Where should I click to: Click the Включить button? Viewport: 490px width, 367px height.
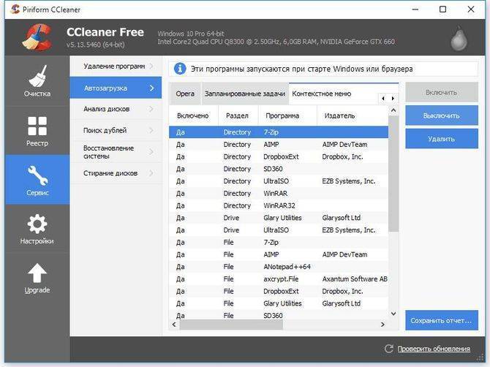pos(442,92)
